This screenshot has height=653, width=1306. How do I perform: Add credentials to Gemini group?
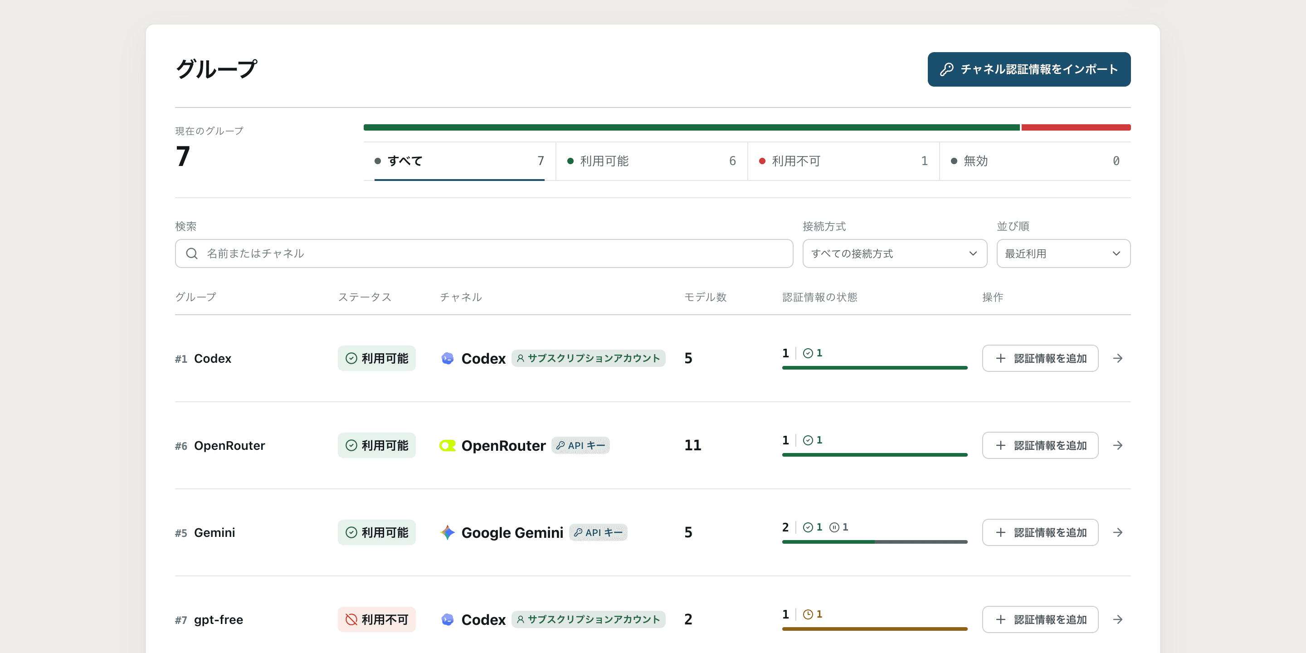click(x=1040, y=532)
